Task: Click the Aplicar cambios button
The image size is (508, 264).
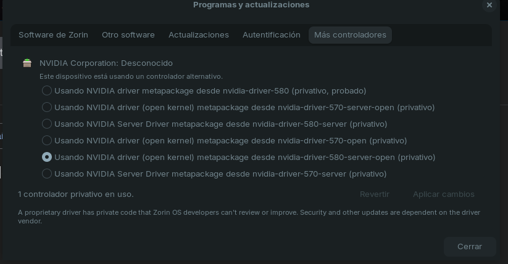Action: click(x=444, y=194)
